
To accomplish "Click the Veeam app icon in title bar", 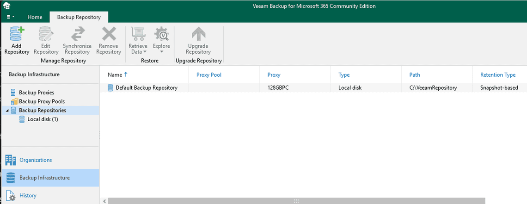I will tap(7, 6).
